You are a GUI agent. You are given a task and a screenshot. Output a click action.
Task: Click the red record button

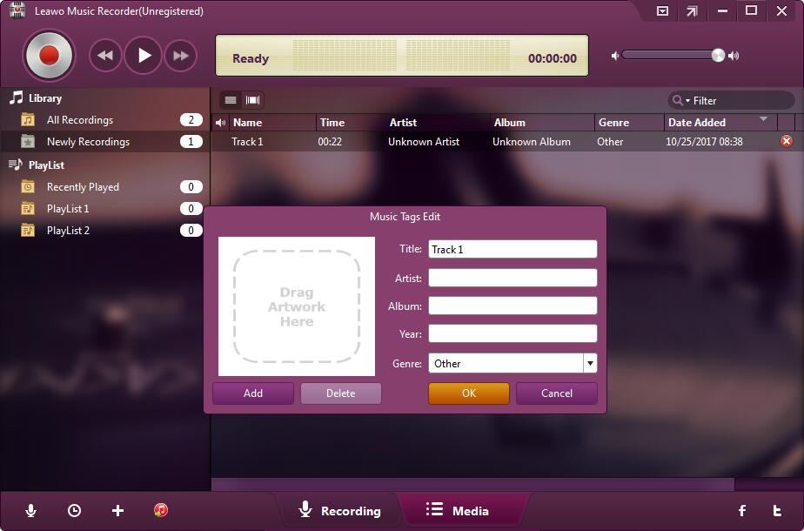pyautogui.click(x=49, y=55)
